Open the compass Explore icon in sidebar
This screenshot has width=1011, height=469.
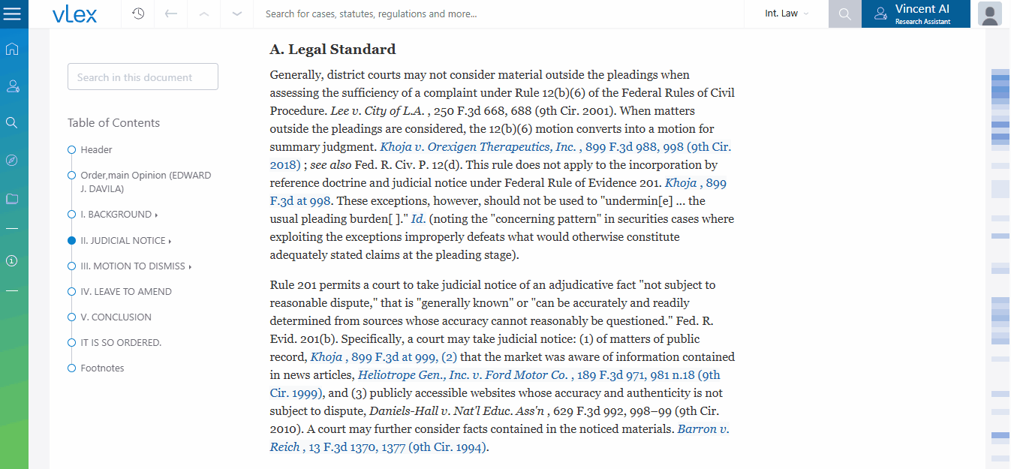pos(12,160)
